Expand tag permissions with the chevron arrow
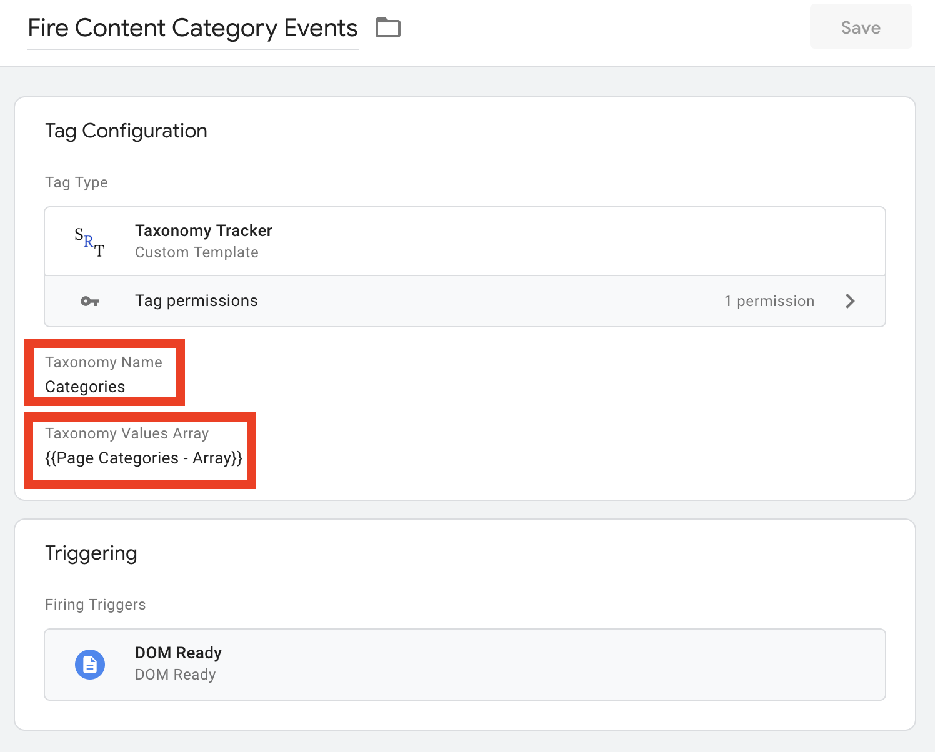 (850, 301)
